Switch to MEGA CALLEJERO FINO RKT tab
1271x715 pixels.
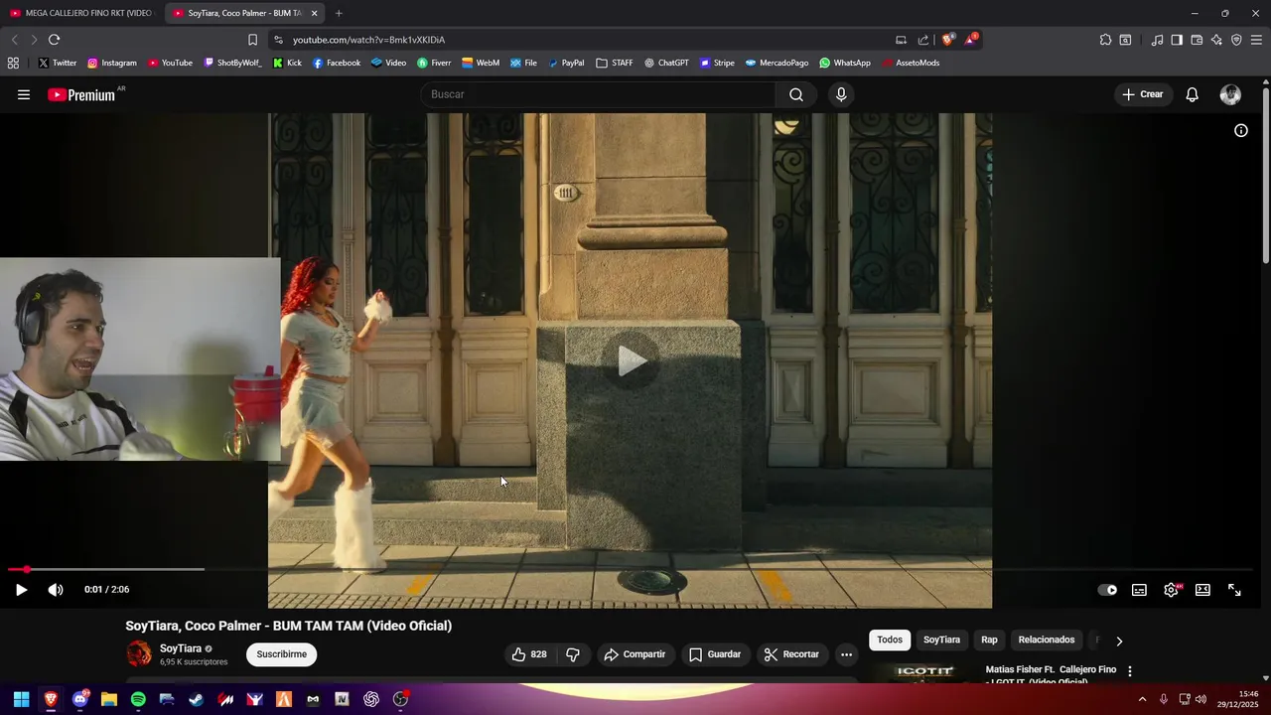pyautogui.click(x=81, y=13)
